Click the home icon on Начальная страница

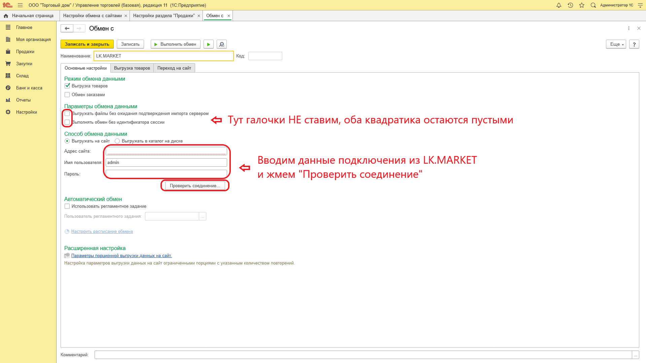pos(6,16)
